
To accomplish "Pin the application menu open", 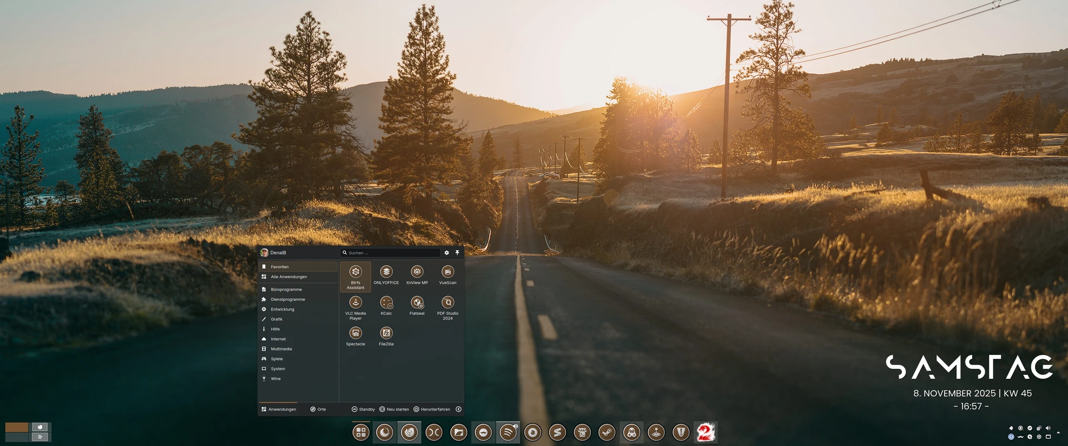I will tap(457, 253).
